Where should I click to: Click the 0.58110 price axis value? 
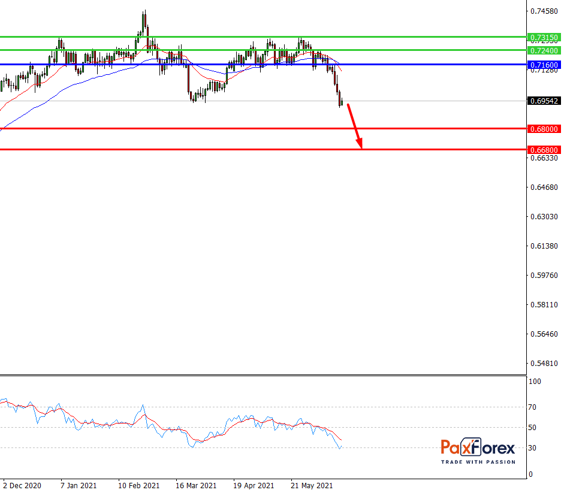[x=544, y=305]
